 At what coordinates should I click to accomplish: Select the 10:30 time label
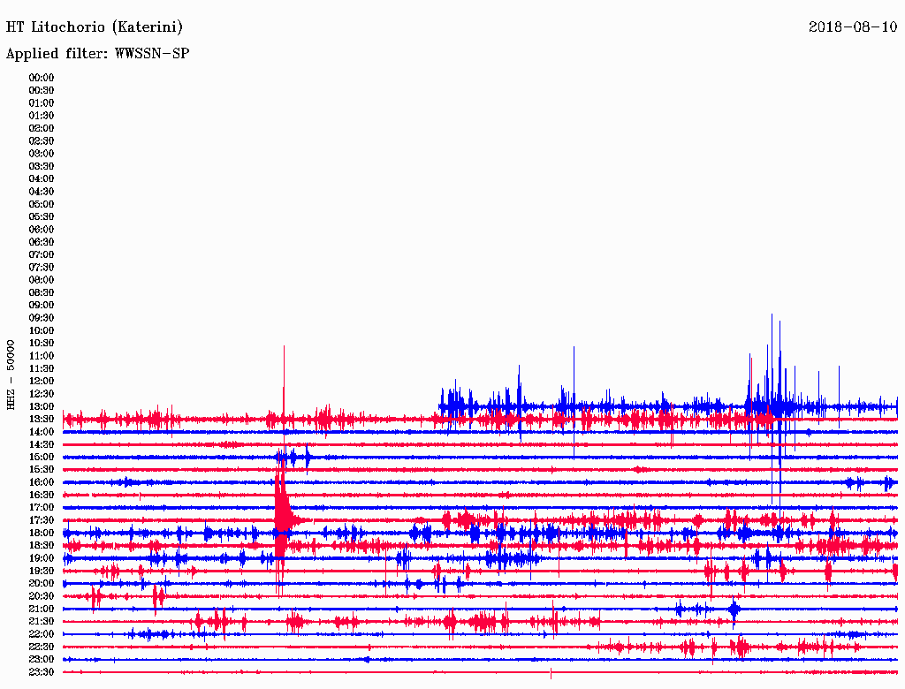point(42,344)
